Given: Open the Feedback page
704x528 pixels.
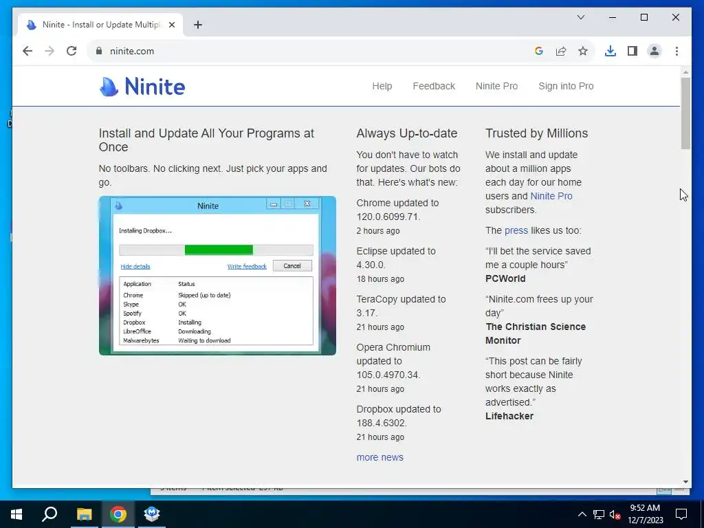Looking at the screenshot, I should click(434, 86).
